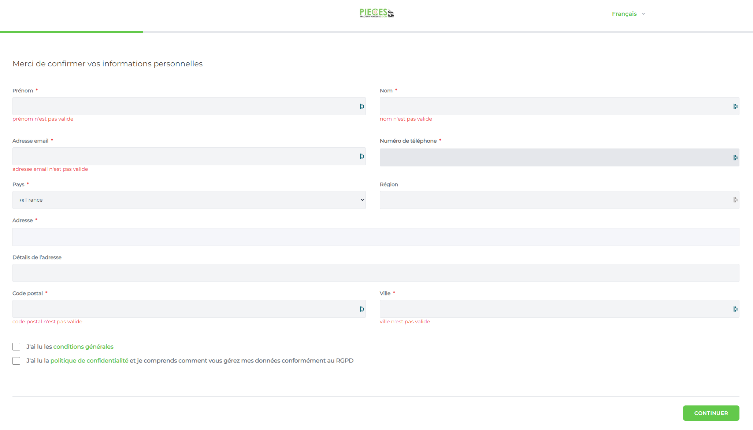Click the 'prénom n'est pas valide' error text
Screen dimensions: 753x430
43,119
